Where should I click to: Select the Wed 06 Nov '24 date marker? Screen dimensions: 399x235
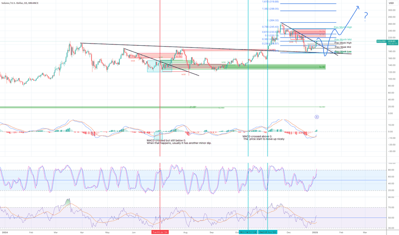click(268, 232)
